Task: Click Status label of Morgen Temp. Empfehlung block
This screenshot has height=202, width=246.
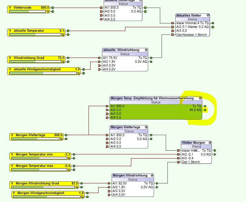Action: (156, 102)
